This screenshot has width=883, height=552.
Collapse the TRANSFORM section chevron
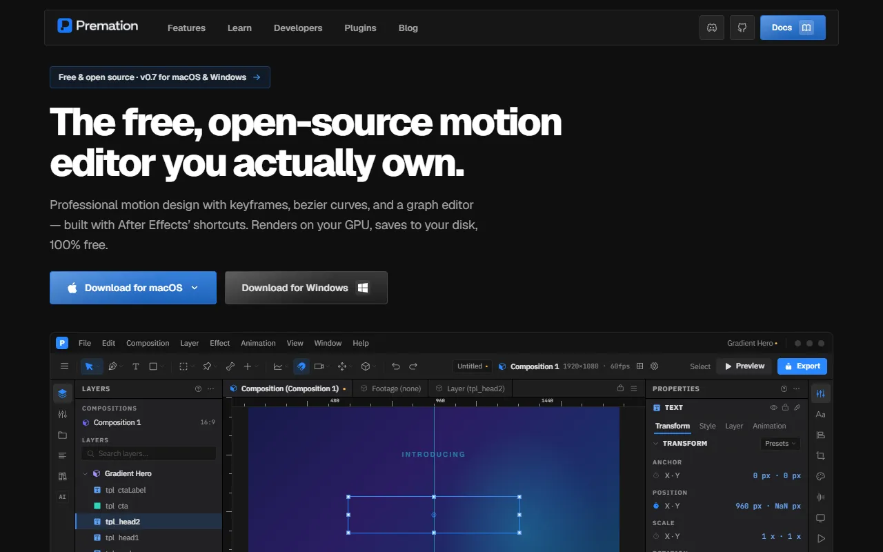click(x=655, y=444)
